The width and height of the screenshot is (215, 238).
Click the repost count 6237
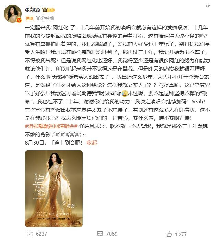[41, 234]
